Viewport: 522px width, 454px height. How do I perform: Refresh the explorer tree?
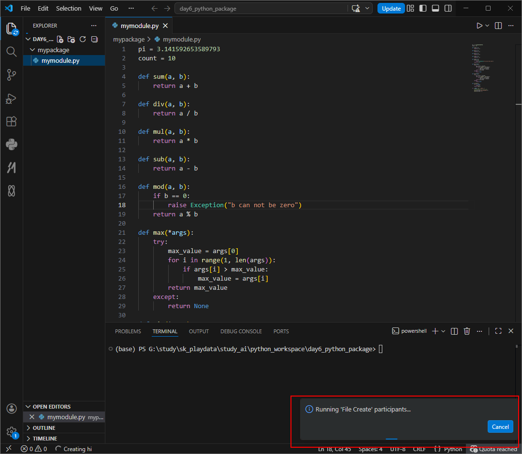pyautogui.click(x=83, y=39)
